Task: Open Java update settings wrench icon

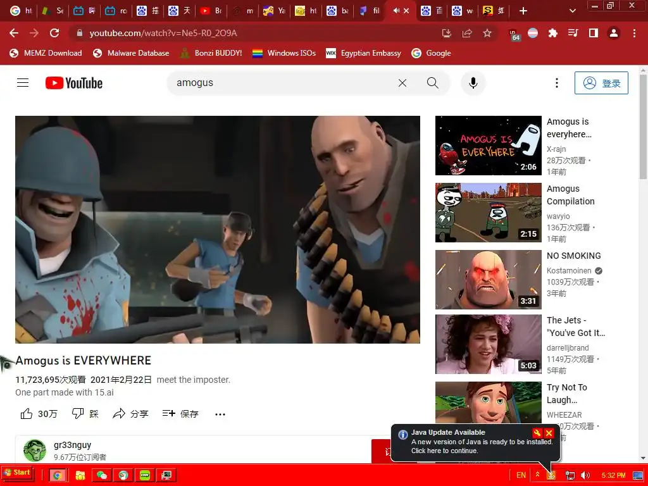Action: pyautogui.click(x=537, y=433)
